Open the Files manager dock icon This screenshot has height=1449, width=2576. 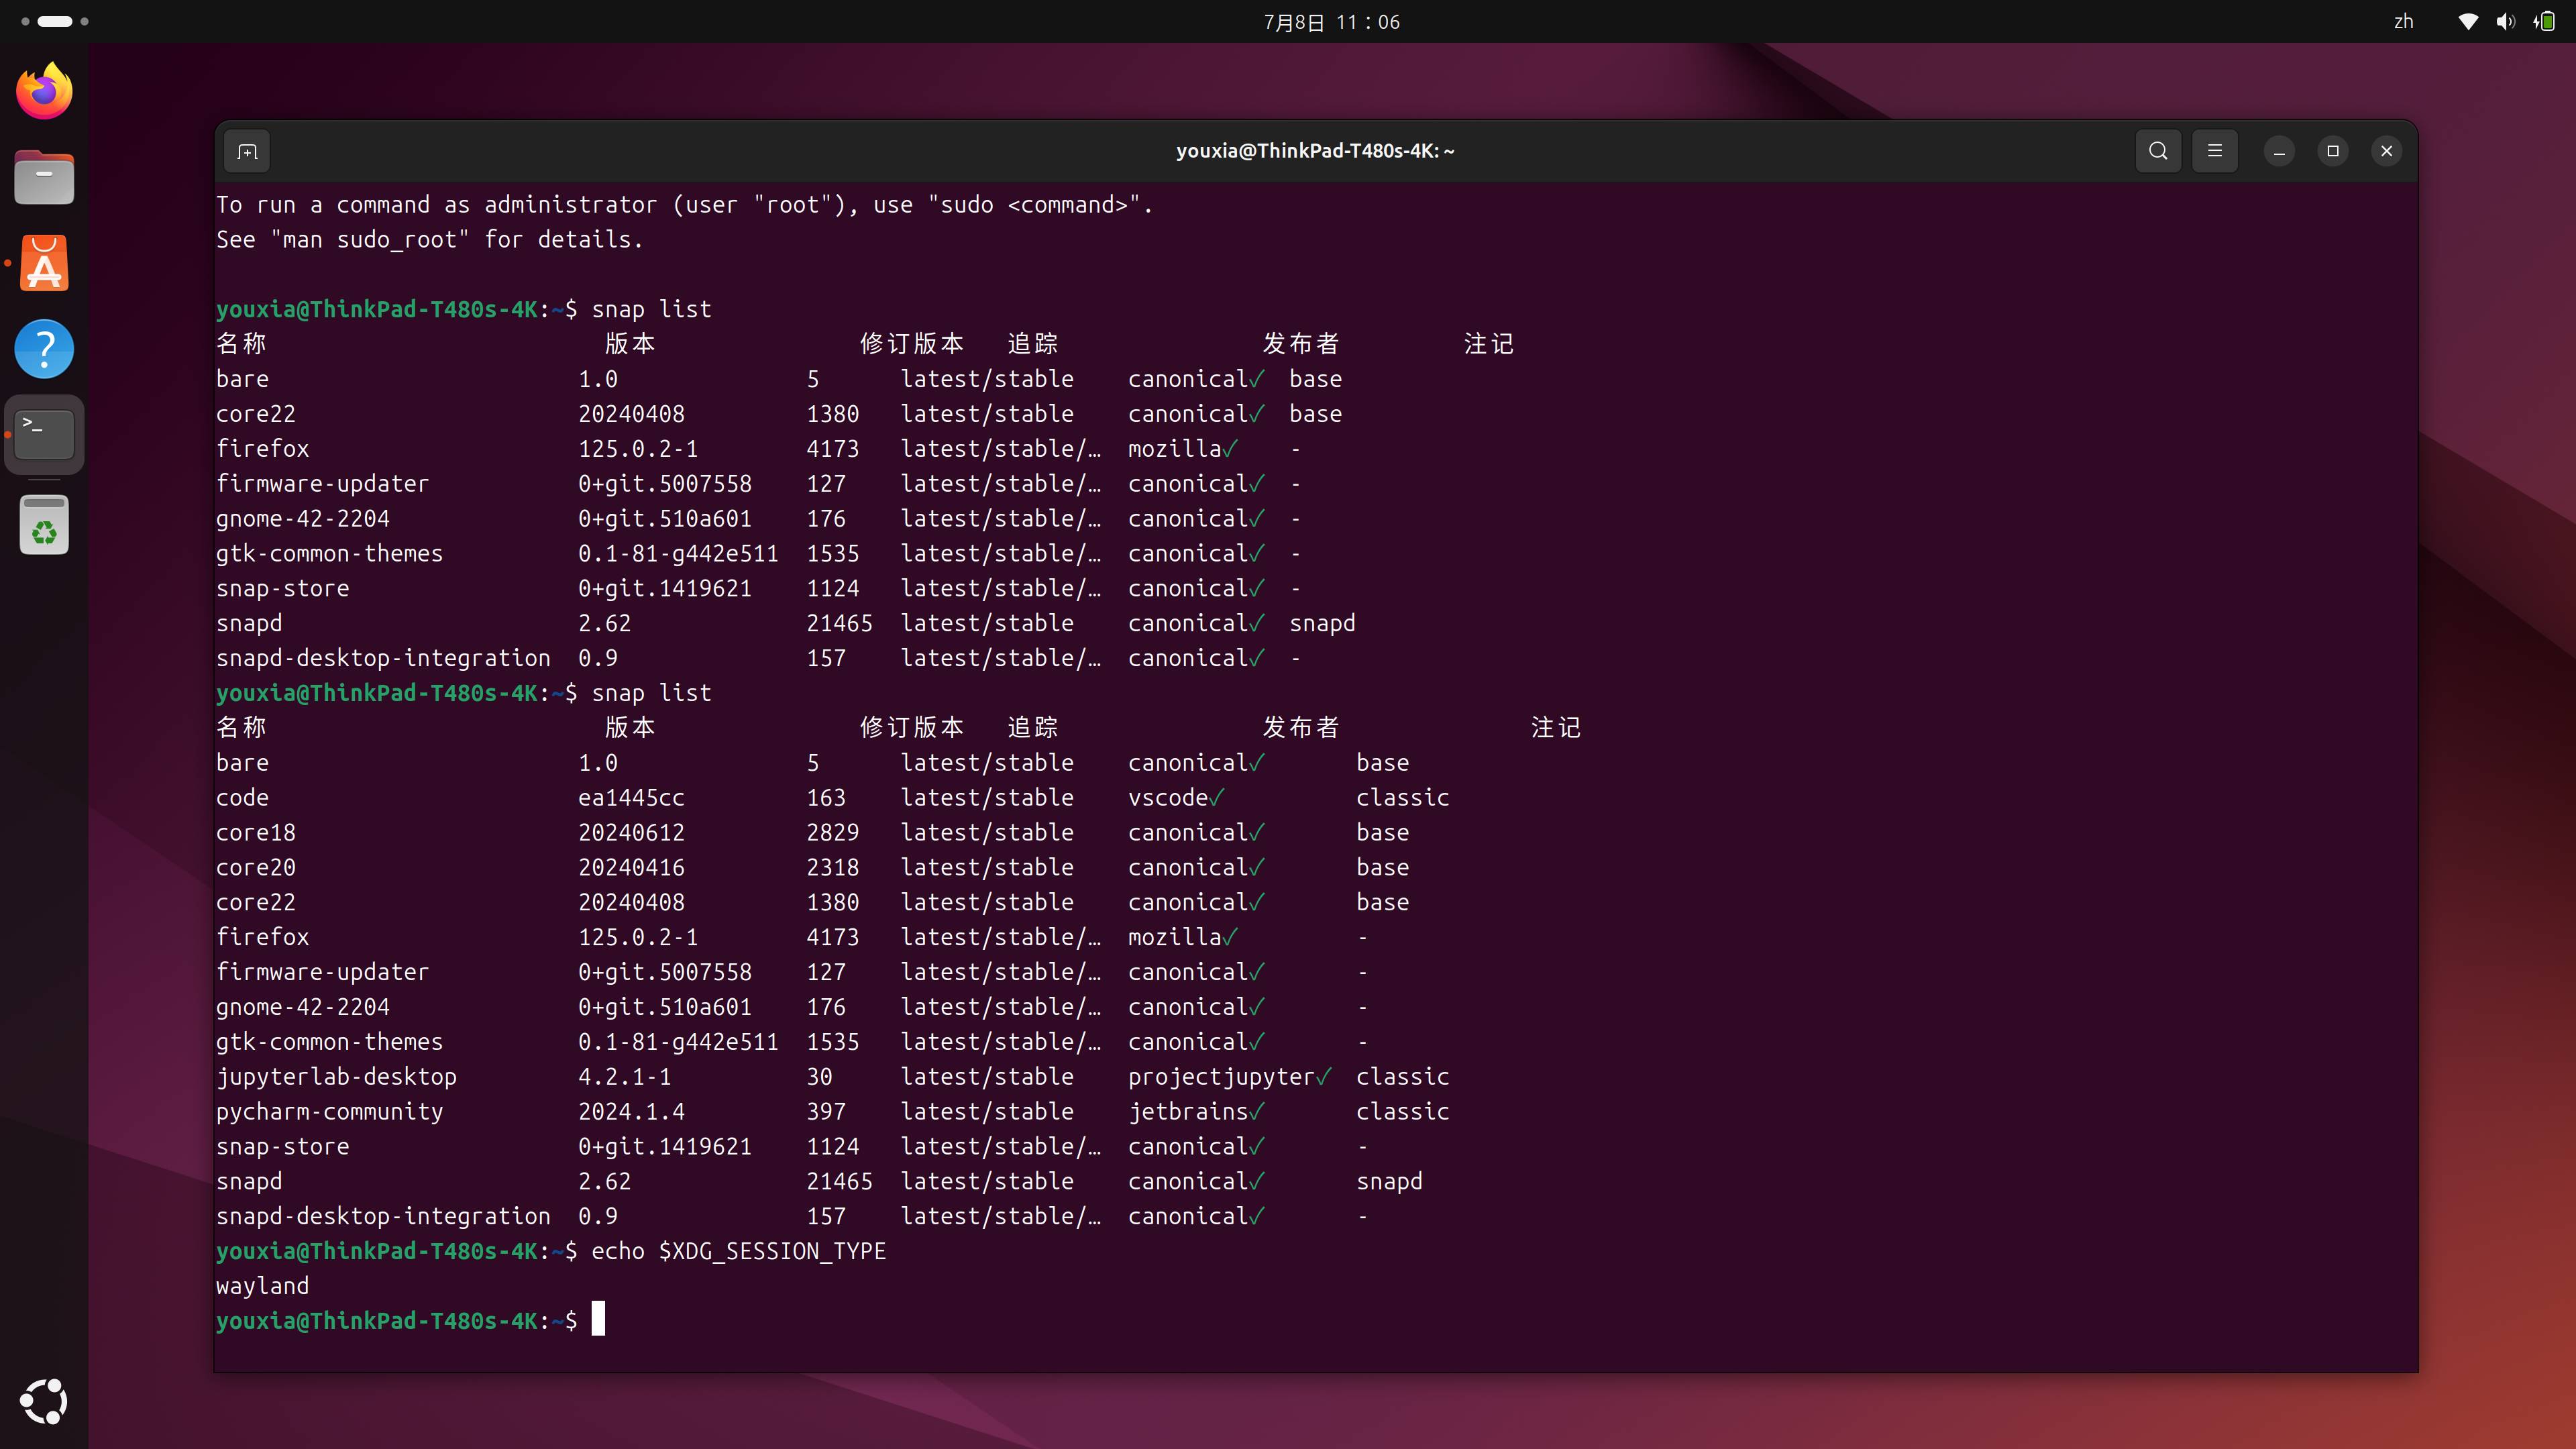(x=44, y=178)
